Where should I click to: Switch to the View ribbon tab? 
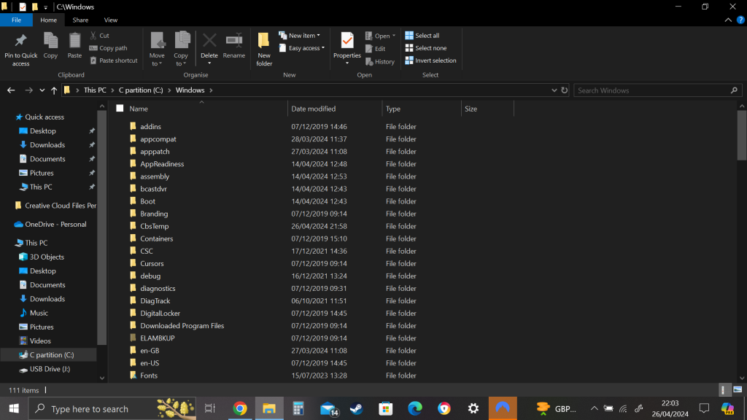(110, 20)
